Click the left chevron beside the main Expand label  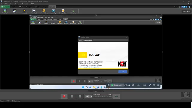[89, 91]
